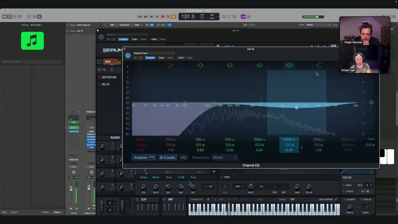Click the Record button in transport
This screenshot has height=224, width=398.
(163, 16)
